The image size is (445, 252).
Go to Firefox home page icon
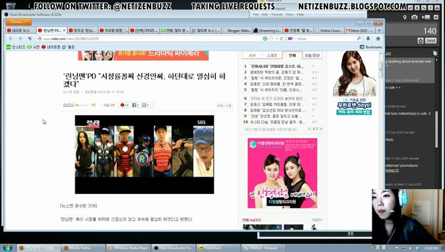click(x=378, y=38)
